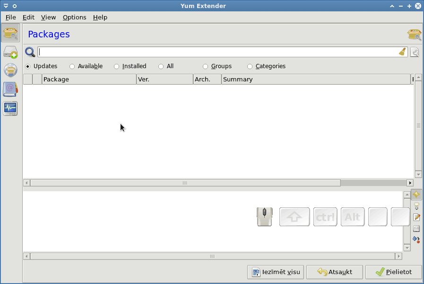The height and width of the screenshot is (284, 424).
Task: Click package list scroll right arrow
Action: (410, 183)
